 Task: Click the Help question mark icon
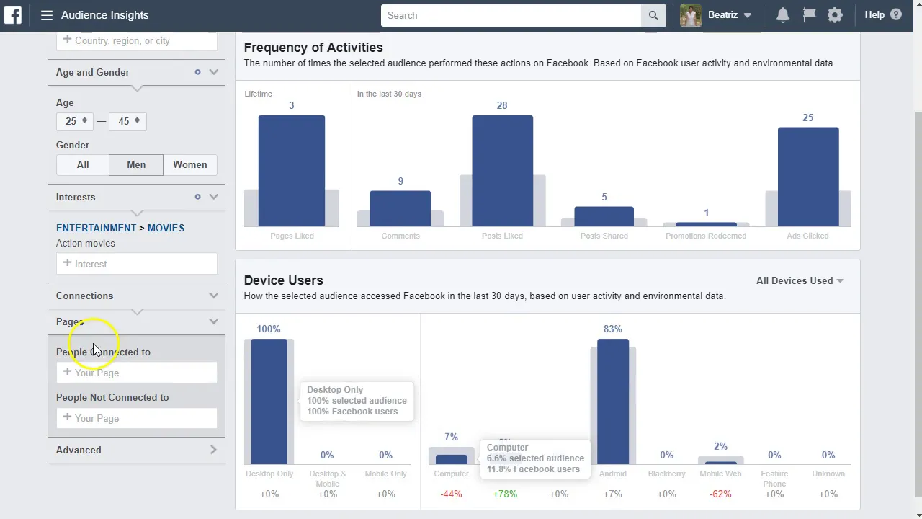click(896, 14)
